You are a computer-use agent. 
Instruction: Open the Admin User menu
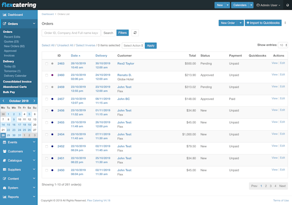[x=268, y=5]
